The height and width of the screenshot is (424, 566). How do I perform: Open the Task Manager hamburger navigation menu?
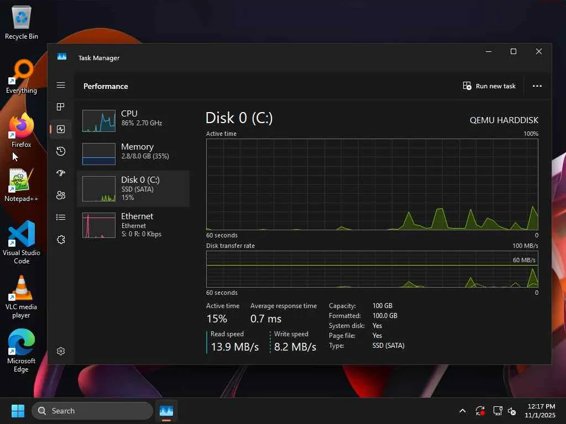click(x=61, y=85)
